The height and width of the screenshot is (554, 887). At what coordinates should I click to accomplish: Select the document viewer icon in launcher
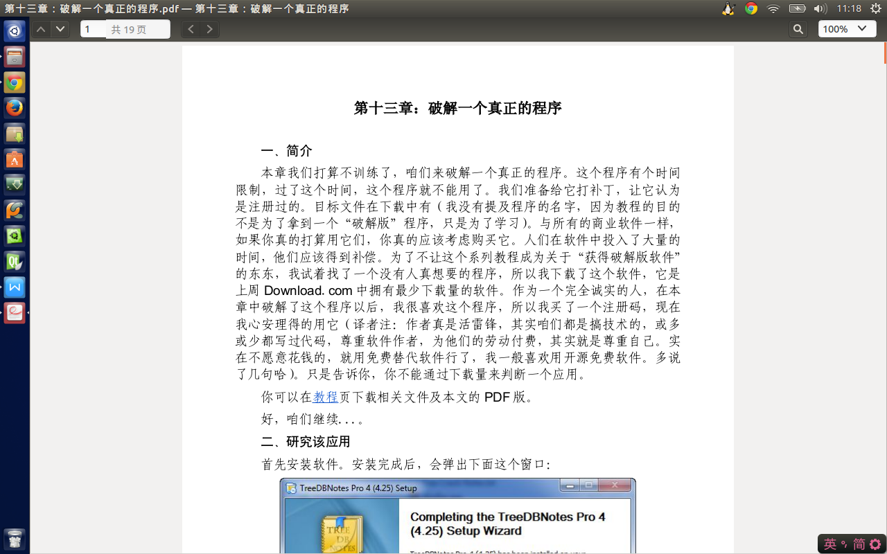click(x=15, y=312)
